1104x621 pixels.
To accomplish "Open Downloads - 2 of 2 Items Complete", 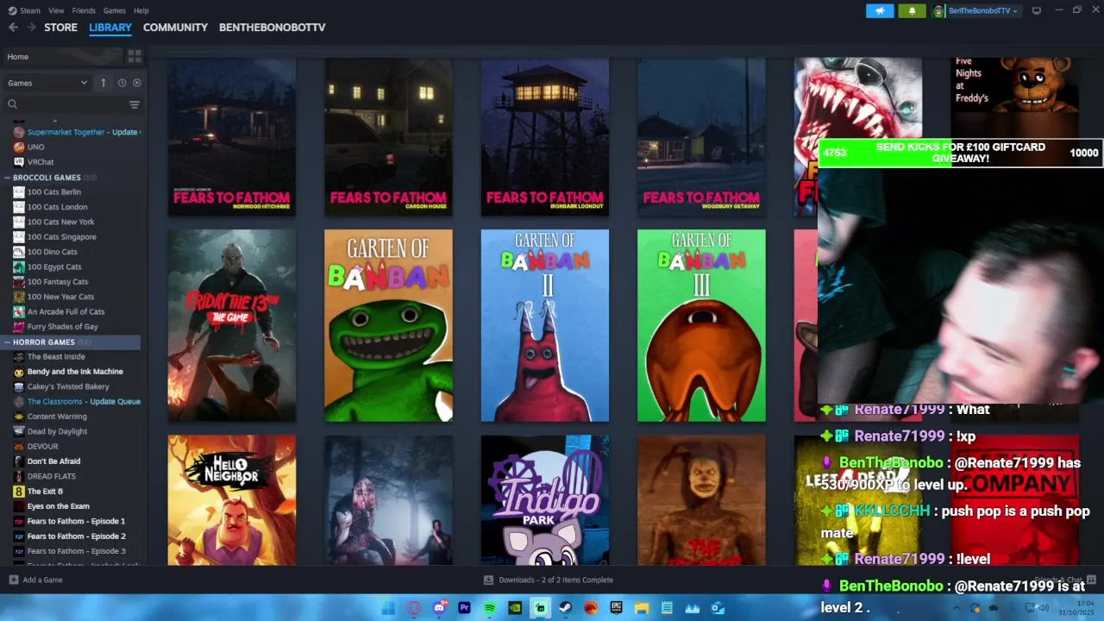I will pos(549,580).
